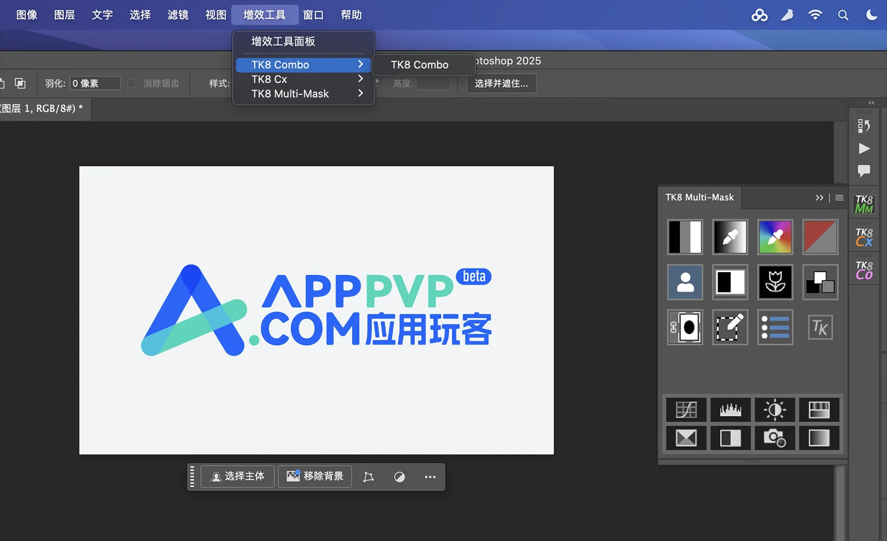Expand the TK8 Multi-Mask submenu
The width and height of the screenshot is (887, 541).
point(305,94)
